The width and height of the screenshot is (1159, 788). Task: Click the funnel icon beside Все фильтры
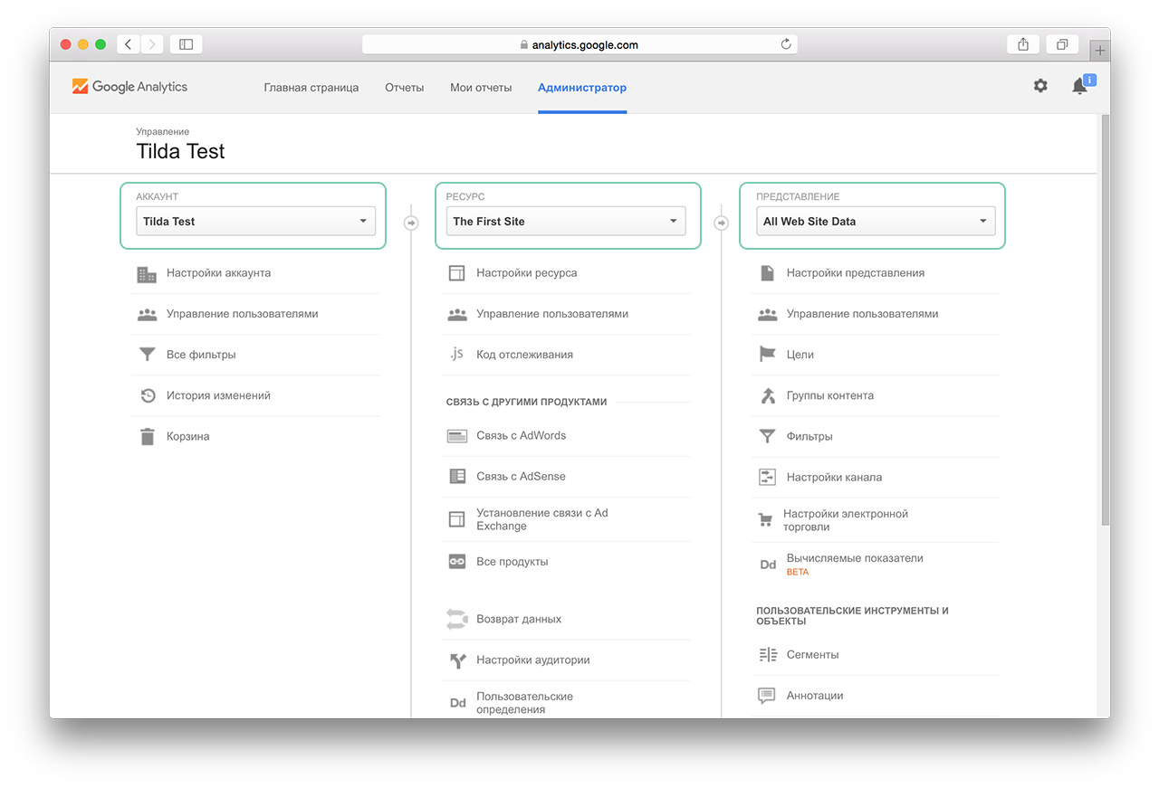148,355
